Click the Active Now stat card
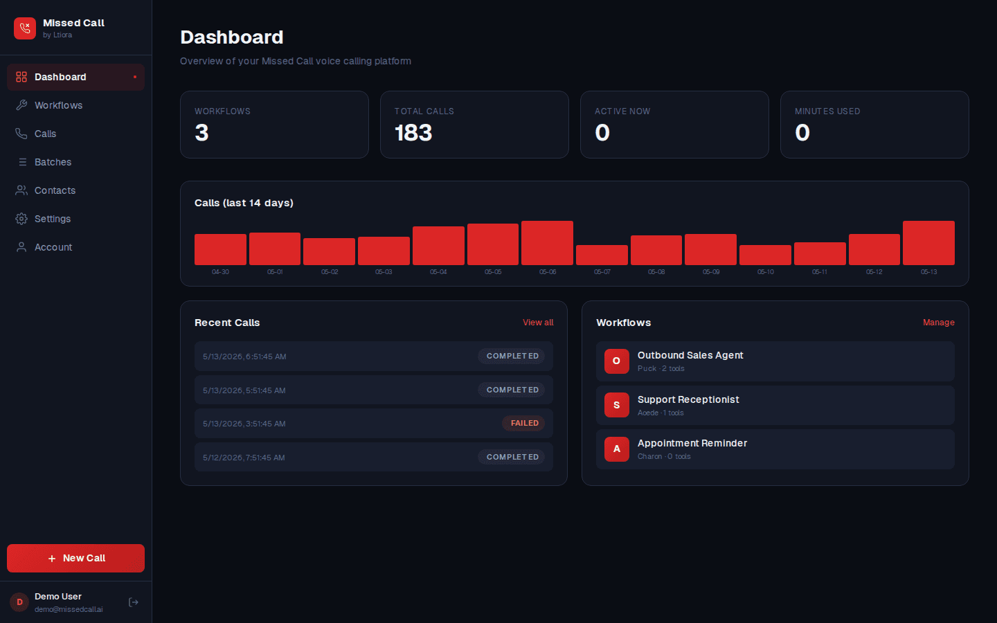This screenshot has width=997, height=623. tap(674, 125)
